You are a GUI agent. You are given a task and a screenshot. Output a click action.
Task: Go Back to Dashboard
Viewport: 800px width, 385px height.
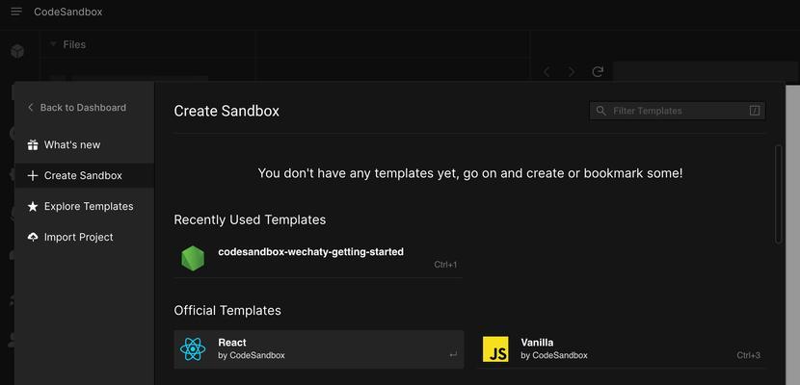click(x=77, y=108)
